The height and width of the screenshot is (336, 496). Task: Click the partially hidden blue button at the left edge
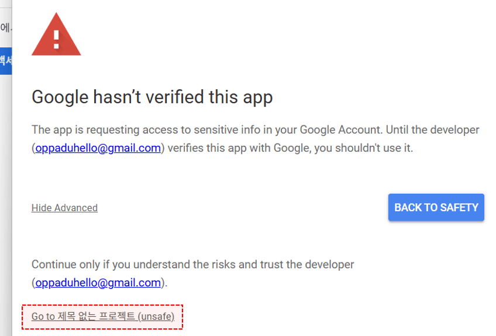coord(6,61)
